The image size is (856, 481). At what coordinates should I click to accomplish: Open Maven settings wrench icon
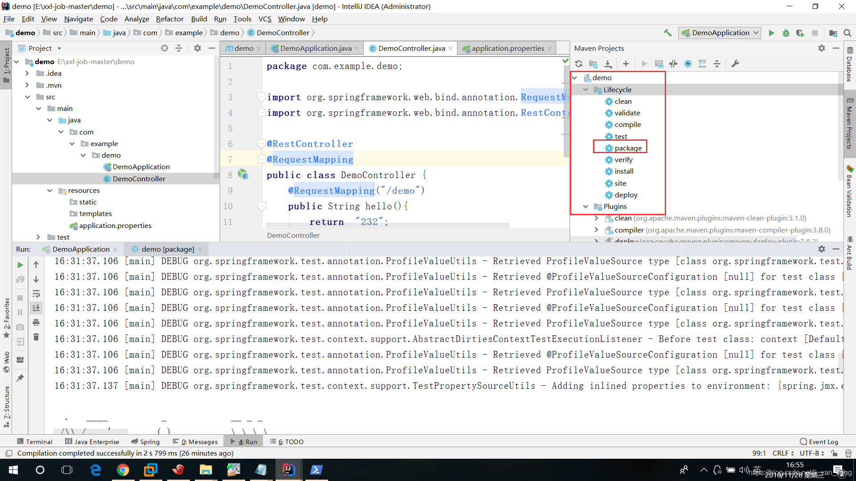coord(735,64)
